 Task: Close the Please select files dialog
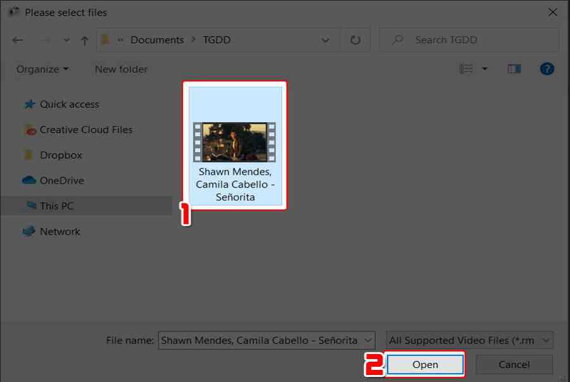pyautogui.click(x=552, y=13)
